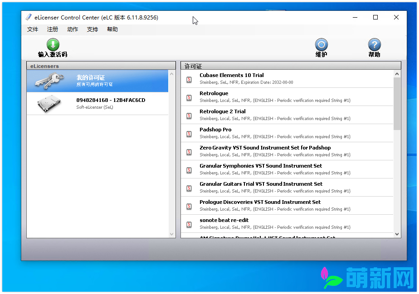Click licenses list scrollbar down arrow

tap(397, 234)
